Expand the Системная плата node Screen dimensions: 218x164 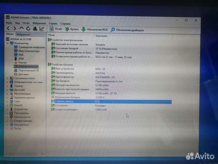pos(7,78)
